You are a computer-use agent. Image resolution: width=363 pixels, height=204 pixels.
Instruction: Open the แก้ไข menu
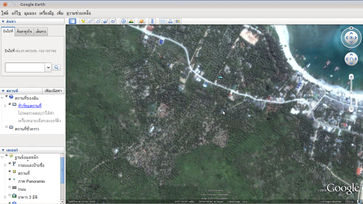click(x=16, y=13)
